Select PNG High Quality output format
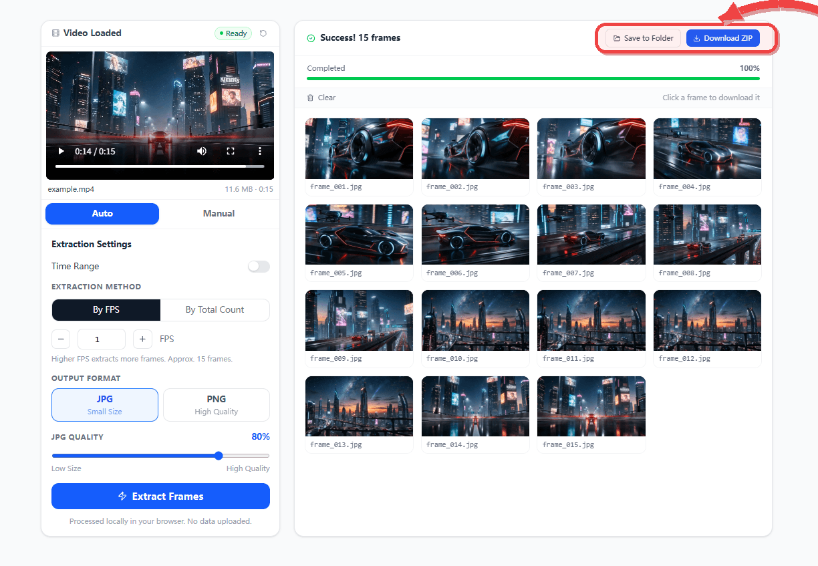This screenshot has height=566, width=818. click(x=216, y=405)
